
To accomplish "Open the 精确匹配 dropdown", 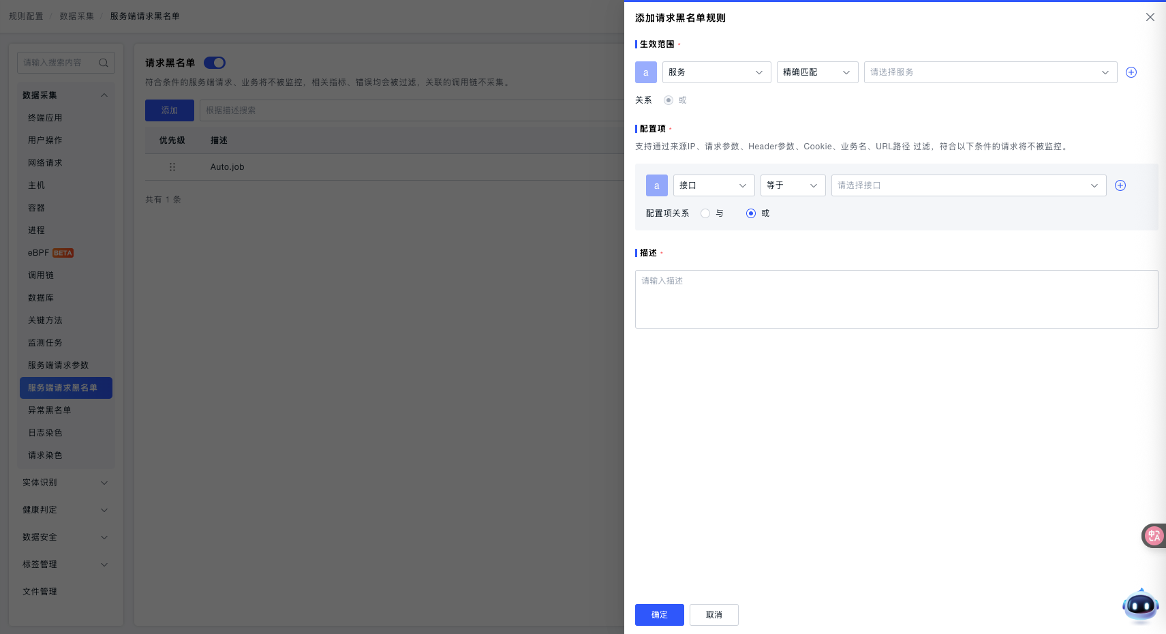I will (x=816, y=72).
